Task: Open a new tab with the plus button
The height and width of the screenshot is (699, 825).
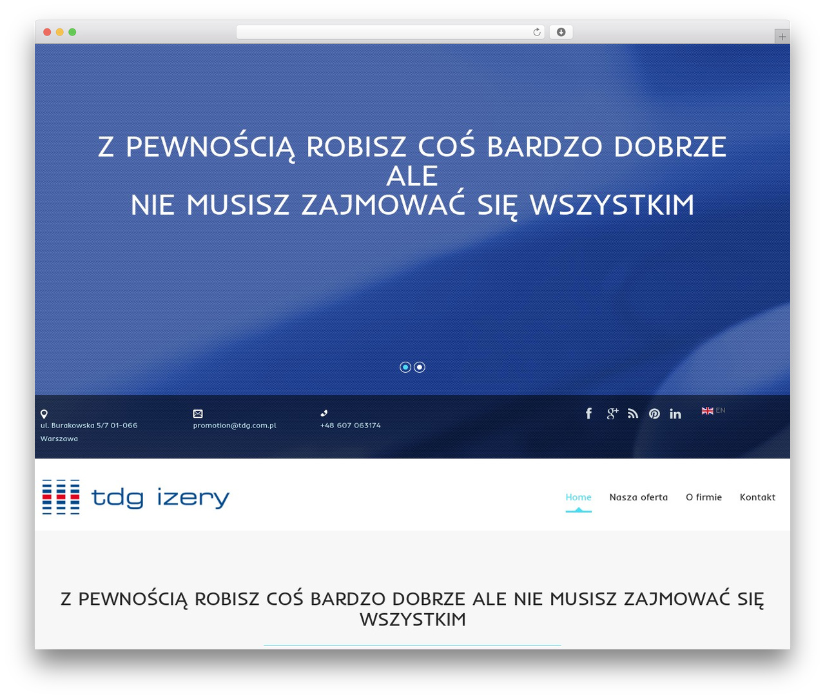Action: pos(782,37)
